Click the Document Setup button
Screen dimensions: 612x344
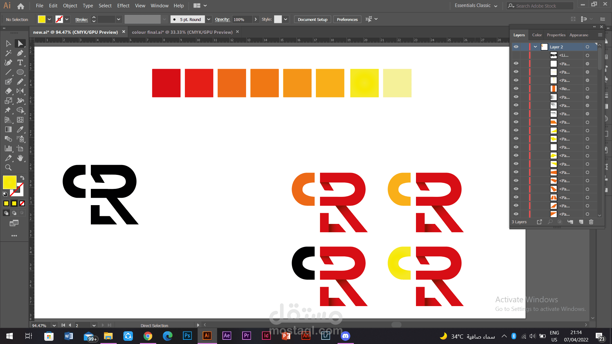[x=312, y=19]
